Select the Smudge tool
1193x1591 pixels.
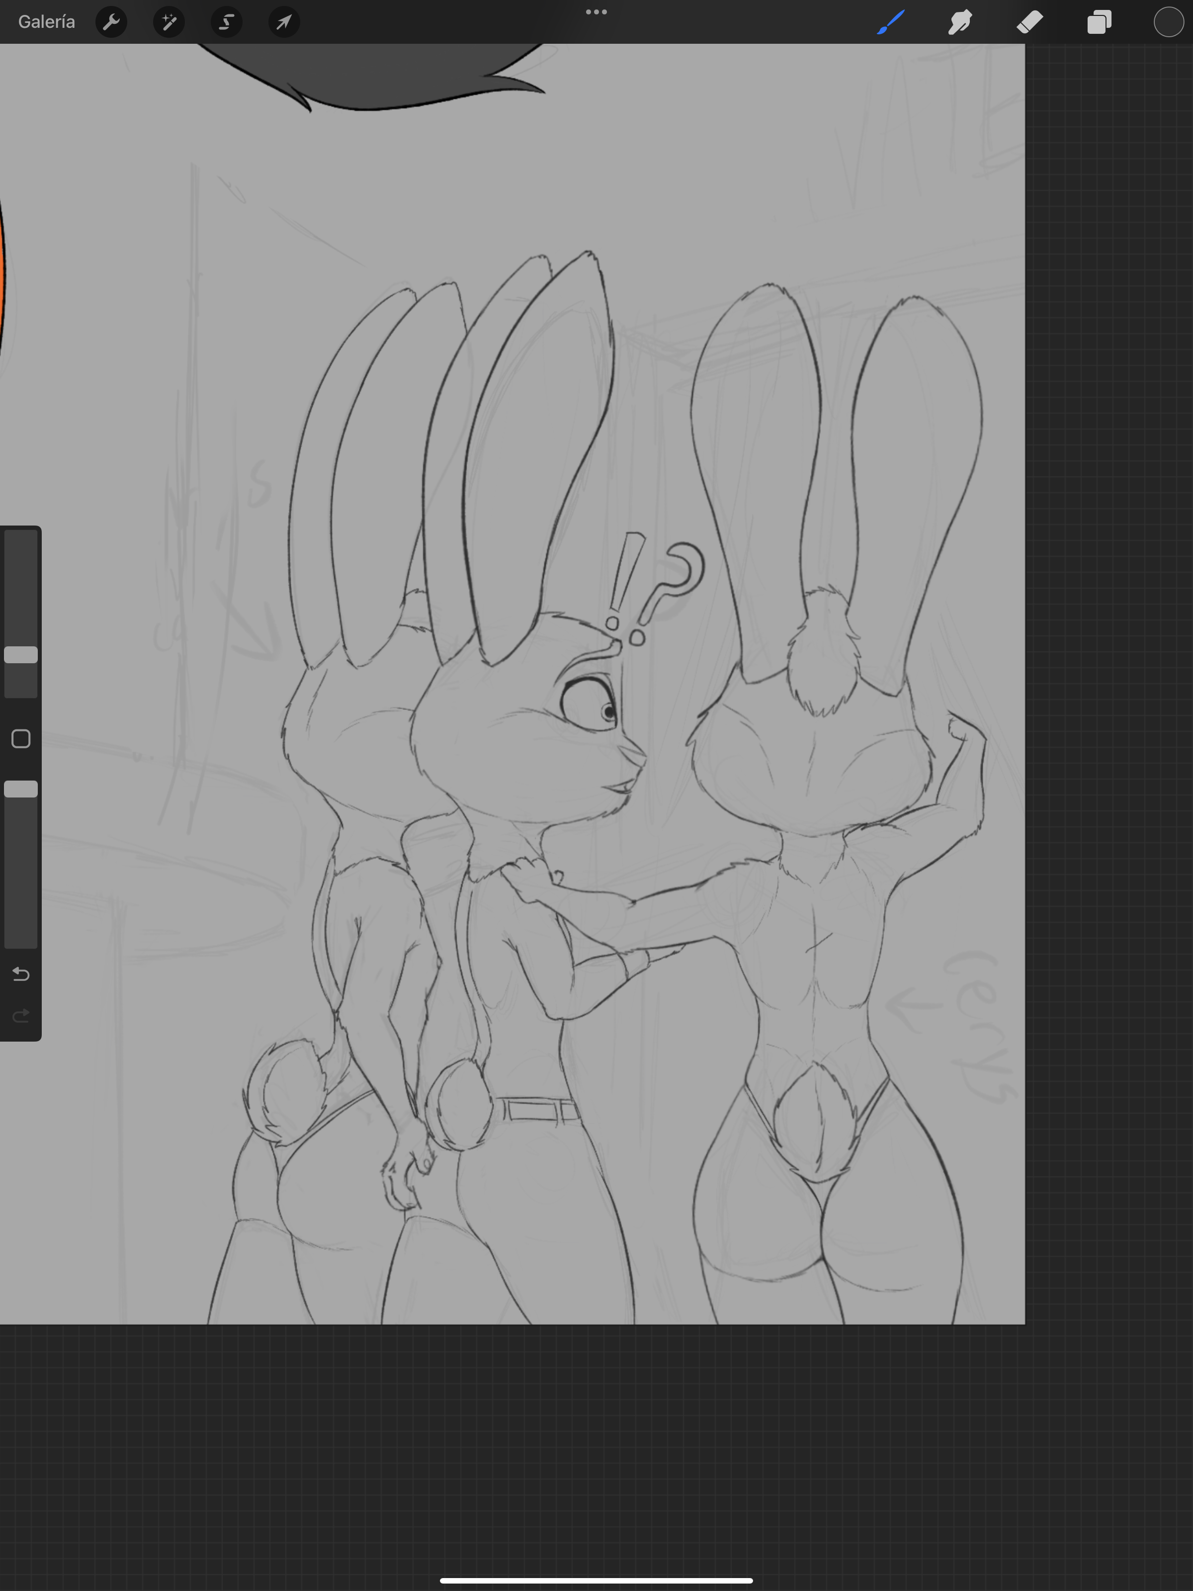960,22
